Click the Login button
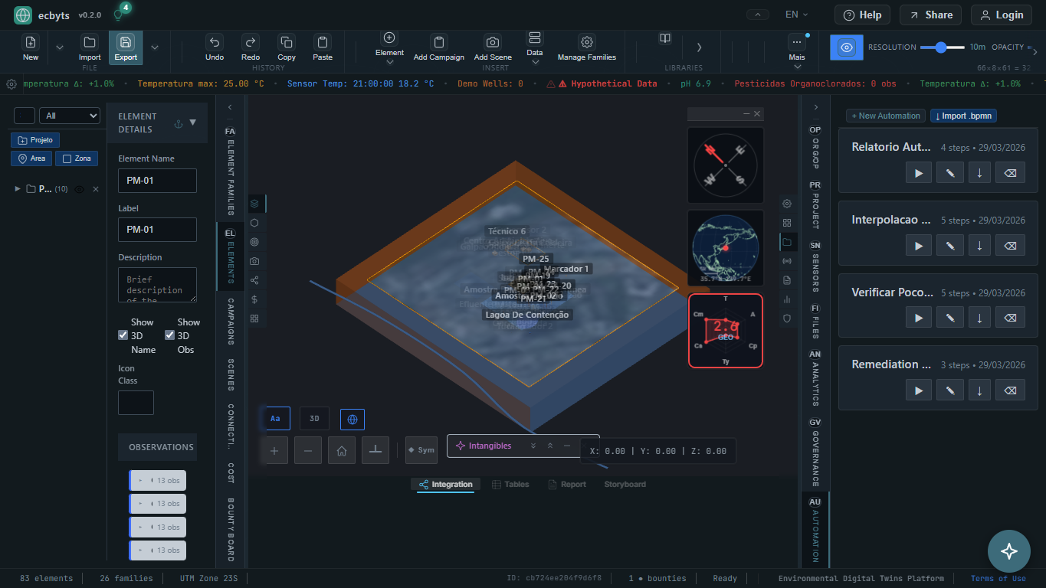 tap(1002, 15)
